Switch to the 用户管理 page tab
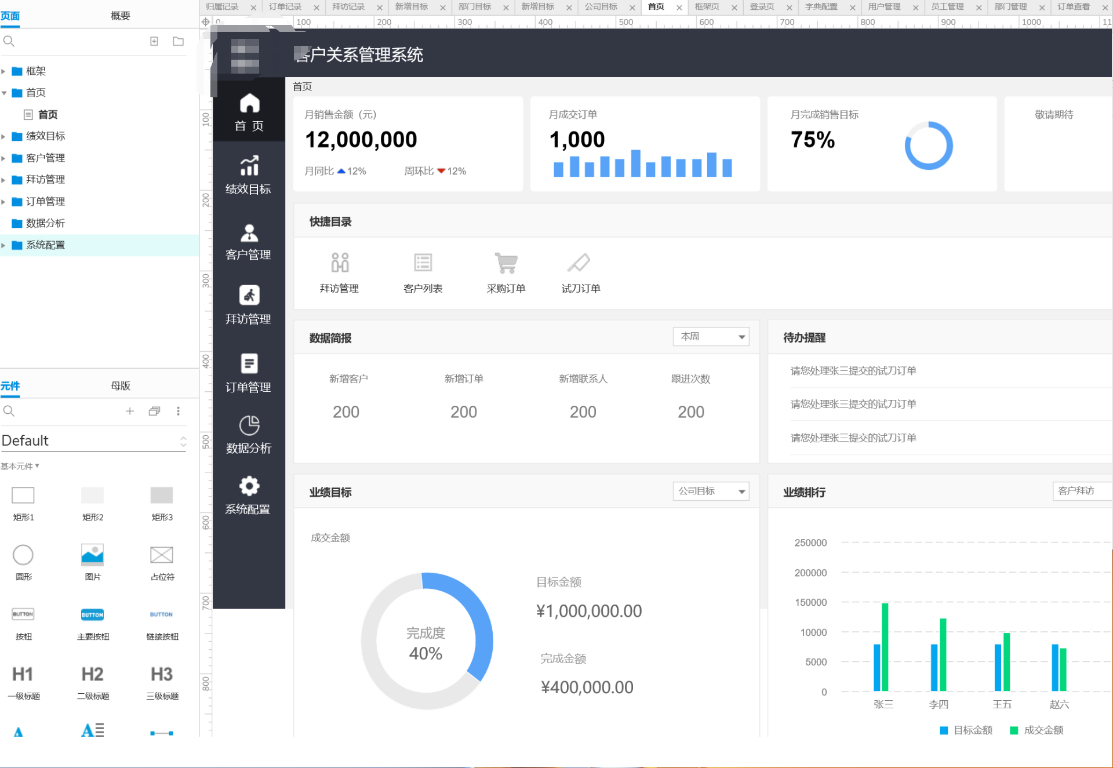This screenshot has width=1113, height=768. click(x=884, y=6)
